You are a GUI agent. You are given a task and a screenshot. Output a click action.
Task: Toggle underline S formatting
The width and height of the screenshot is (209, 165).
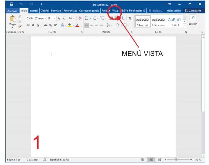coord(38,25)
